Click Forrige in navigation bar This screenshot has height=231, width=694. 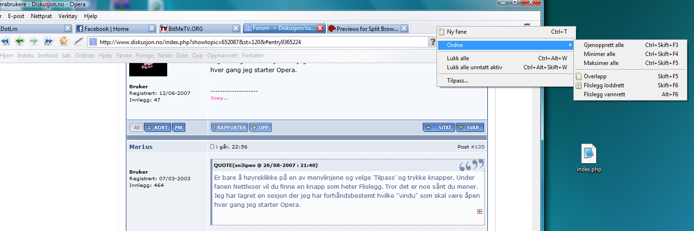144,55
